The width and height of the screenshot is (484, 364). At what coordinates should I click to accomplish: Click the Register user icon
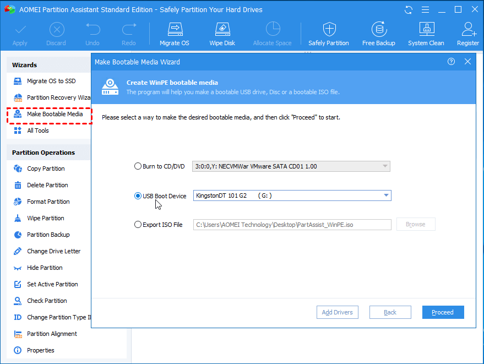[x=468, y=29]
